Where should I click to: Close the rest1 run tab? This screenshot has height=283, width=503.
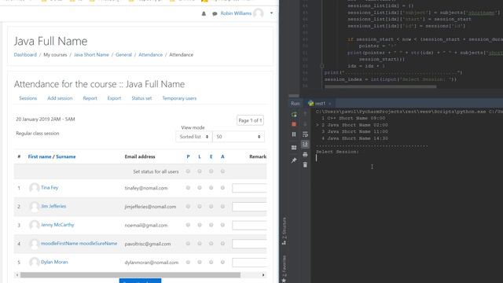pyautogui.click(x=330, y=103)
